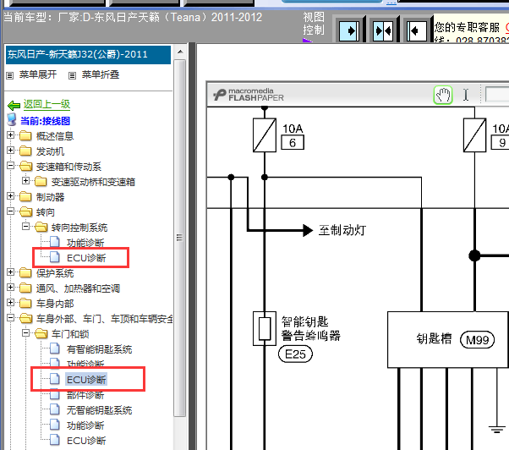The width and height of the screenshot is (509, 450).
Task: Open the 有智能钥匙系统 document
Action: pos(99,349)
